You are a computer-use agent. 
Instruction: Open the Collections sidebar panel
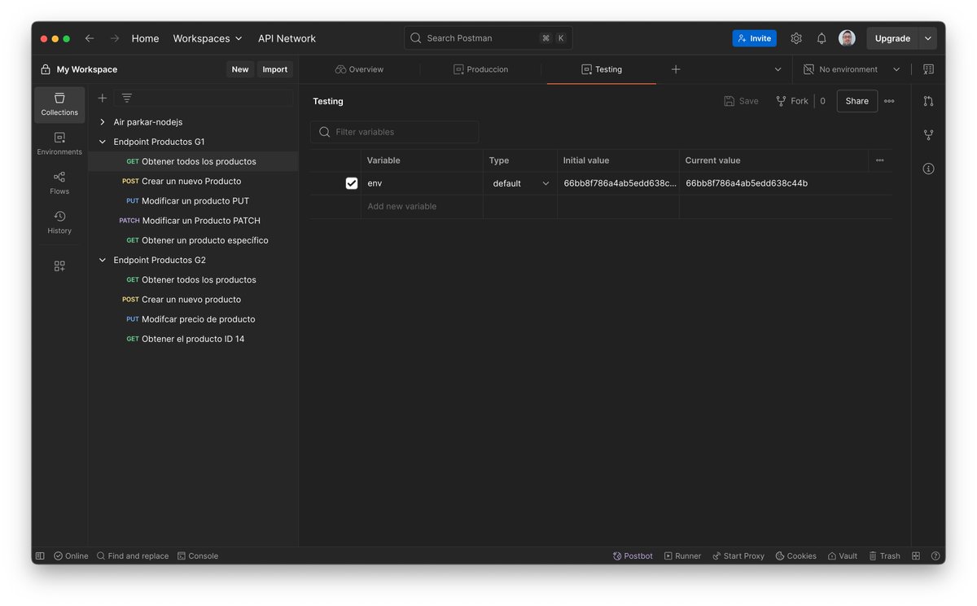pos(59,104)
